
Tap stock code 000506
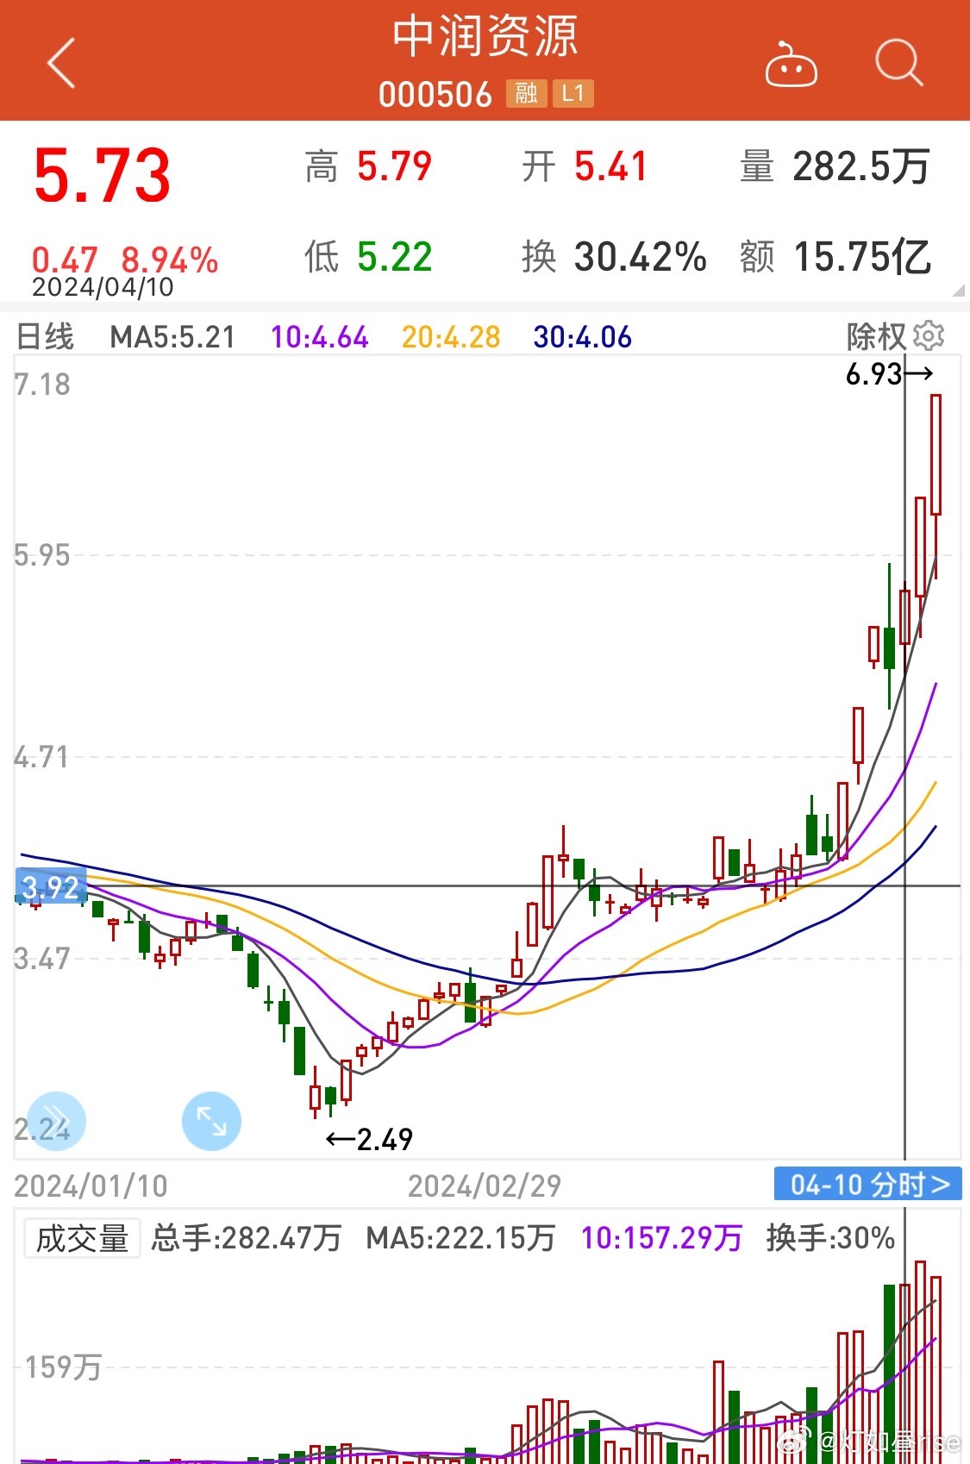coord(435,94)
